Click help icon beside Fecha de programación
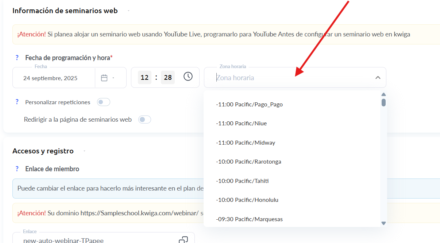 pyautogui.click(x=17, y=58)
